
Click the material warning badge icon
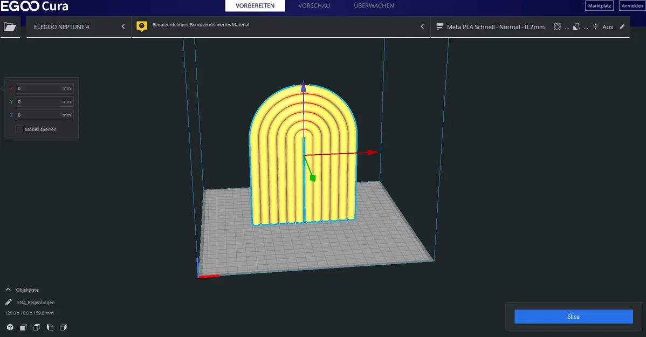tap(142, 26)
